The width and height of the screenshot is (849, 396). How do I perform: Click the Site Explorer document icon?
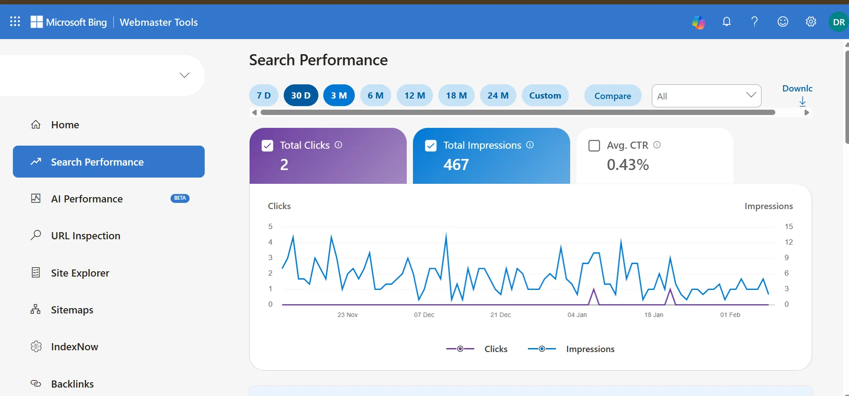pos(36,273)
